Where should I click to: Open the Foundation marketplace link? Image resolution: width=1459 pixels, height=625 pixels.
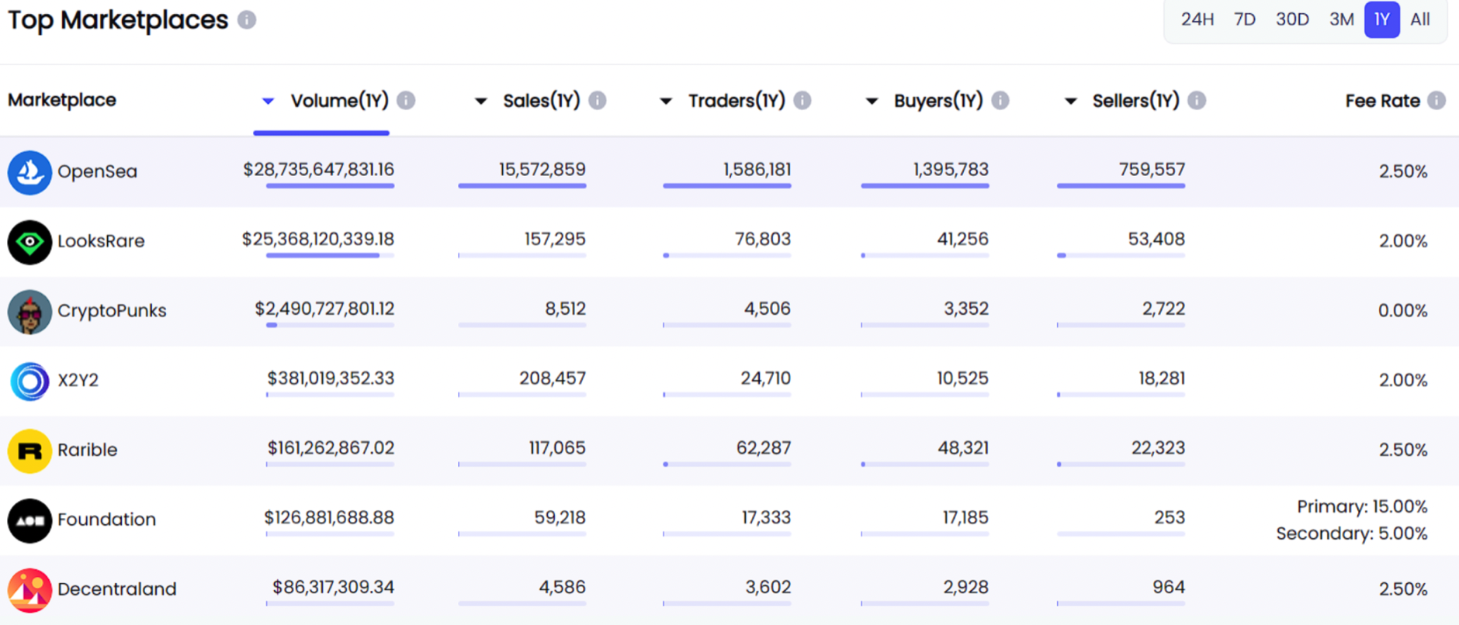106,520
